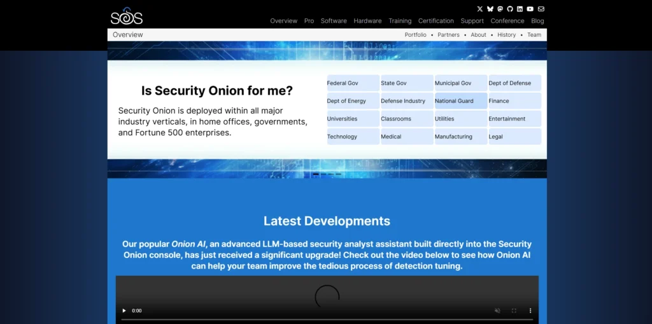
Task: Select the Legal tile
Action: tap(514, 137)
